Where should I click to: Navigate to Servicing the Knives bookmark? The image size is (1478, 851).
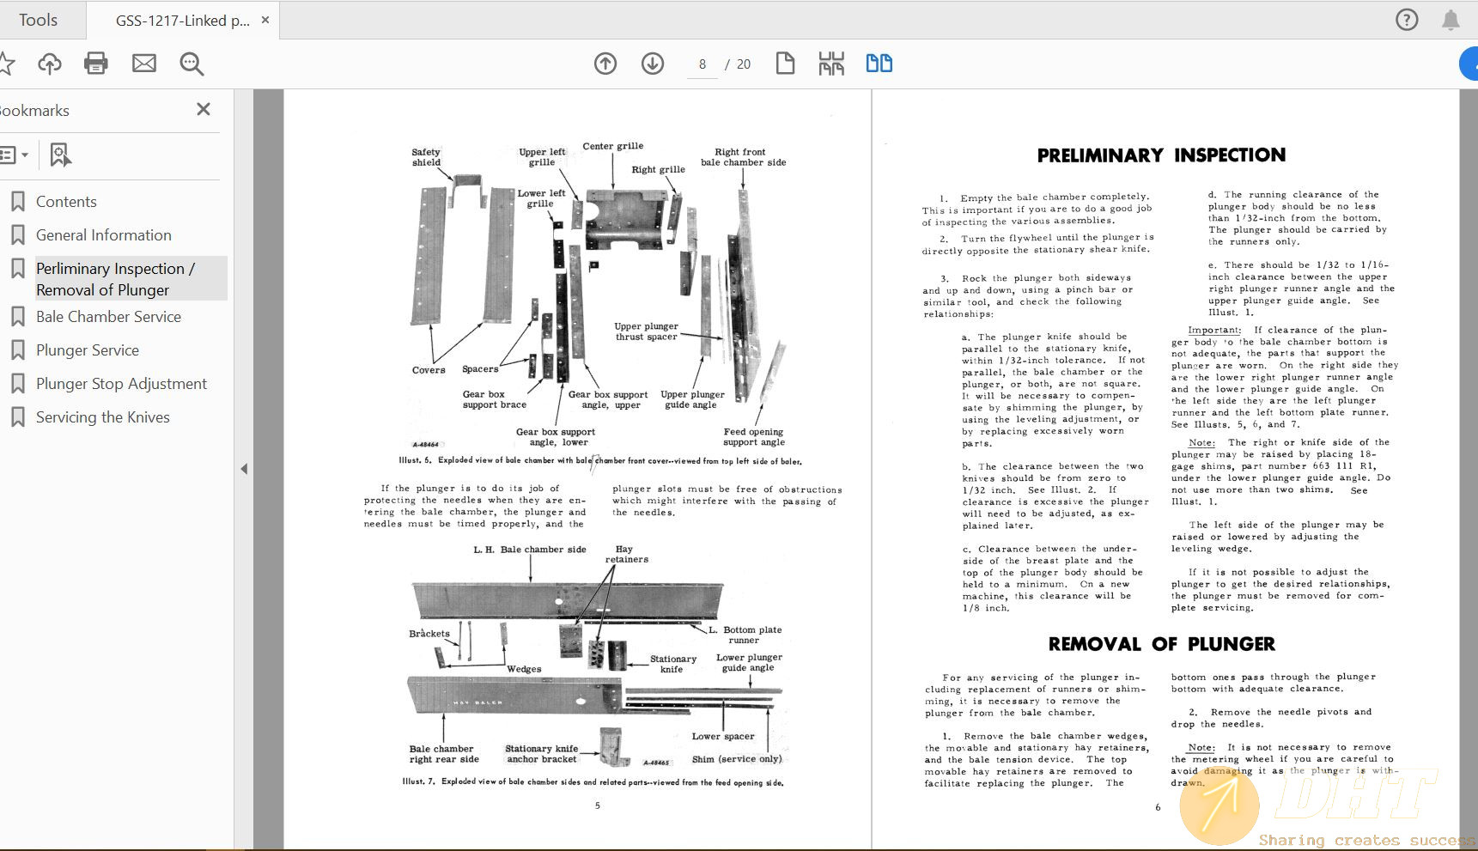(x=103, y=417)
